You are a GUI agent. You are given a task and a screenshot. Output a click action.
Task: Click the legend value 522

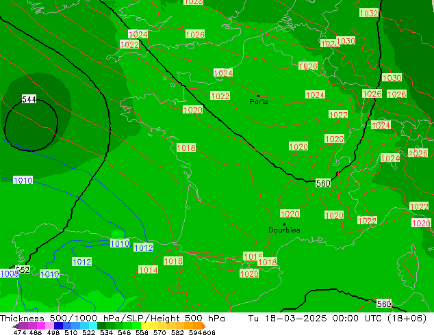tap(88, 332)
